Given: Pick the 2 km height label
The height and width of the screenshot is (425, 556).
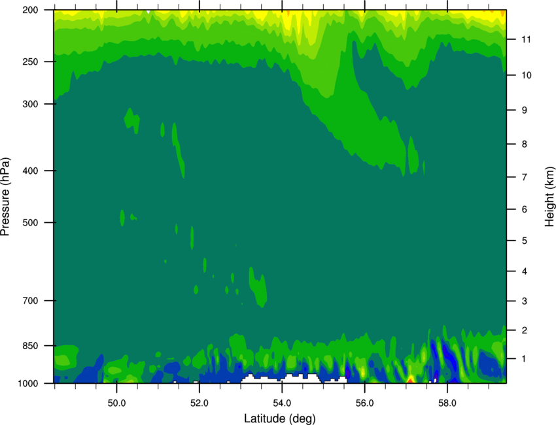Looking at the screenshot, I should (x=524, y=330).
